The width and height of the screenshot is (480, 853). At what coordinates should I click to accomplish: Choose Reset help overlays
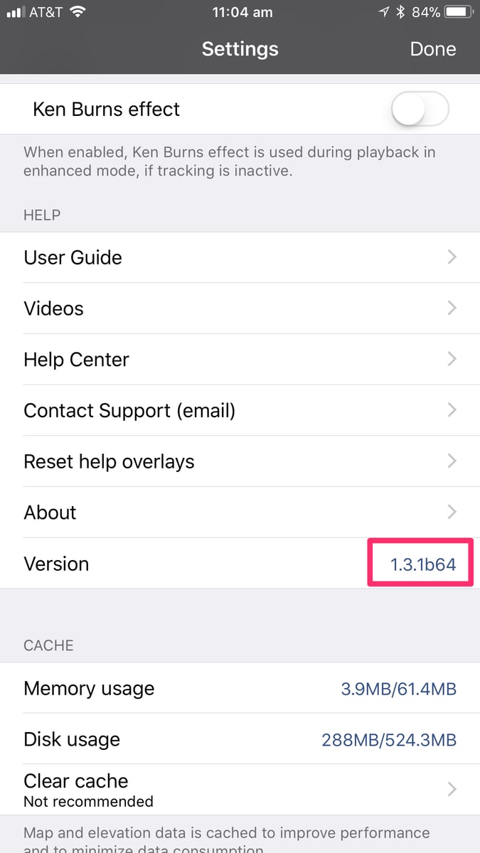click(x=240, y=462)
